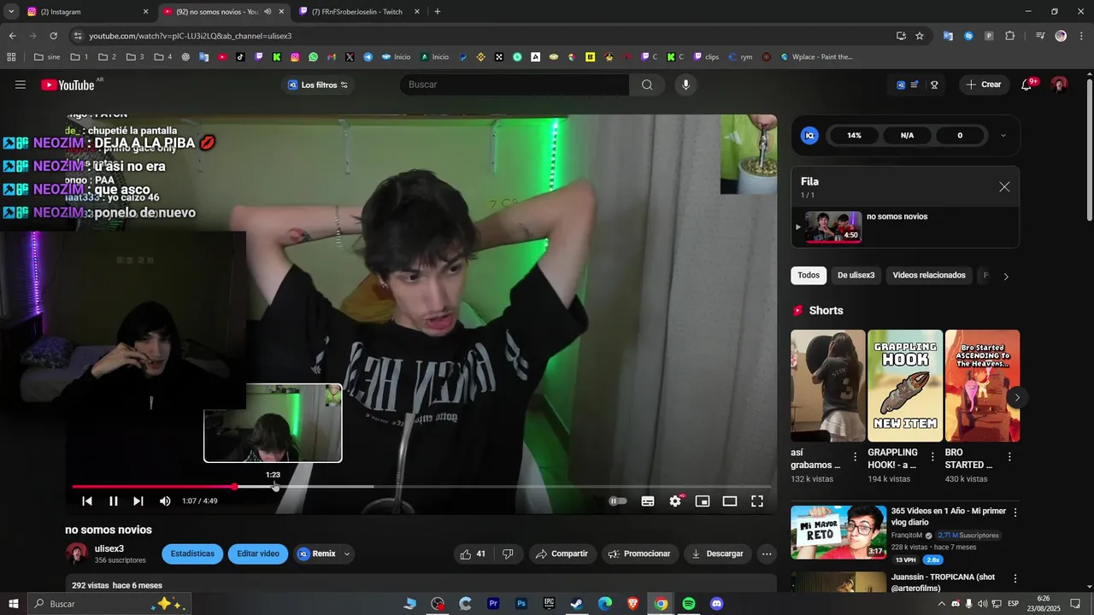This screenshot has width=1094, height=615.
Task: Click Editar video button
Action: point(258,553)
